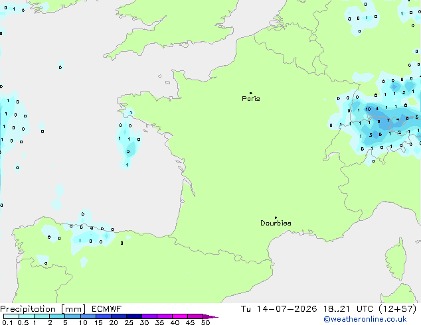Click the Corsica island on the map

pyautogui.click(x=396, y=259)
